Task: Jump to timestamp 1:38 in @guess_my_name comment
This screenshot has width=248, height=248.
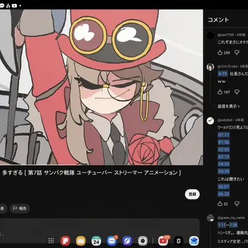Action: click(x=233, y=225)
